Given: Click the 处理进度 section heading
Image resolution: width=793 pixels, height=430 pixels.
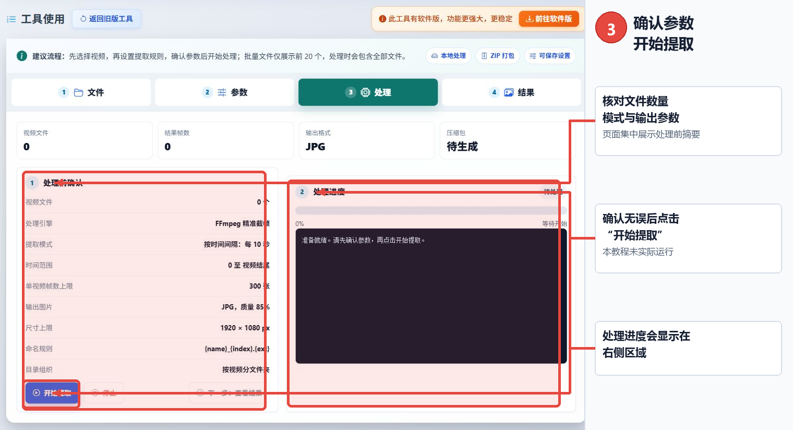Looking at the screenshot, I should tap(329, 192).
